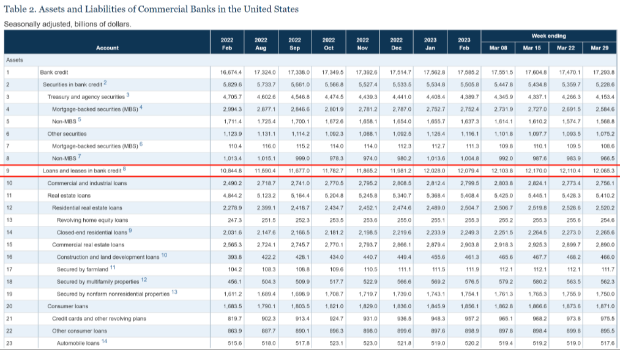Click the Table 2 title heading
The width and height of the screenshot is (620, 350).
(151, 9)
